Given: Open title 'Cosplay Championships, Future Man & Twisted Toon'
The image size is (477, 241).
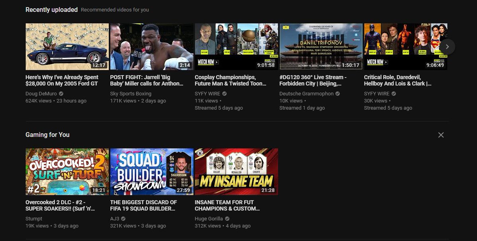Looking at the screenshot, I should [x=231, y=80].
